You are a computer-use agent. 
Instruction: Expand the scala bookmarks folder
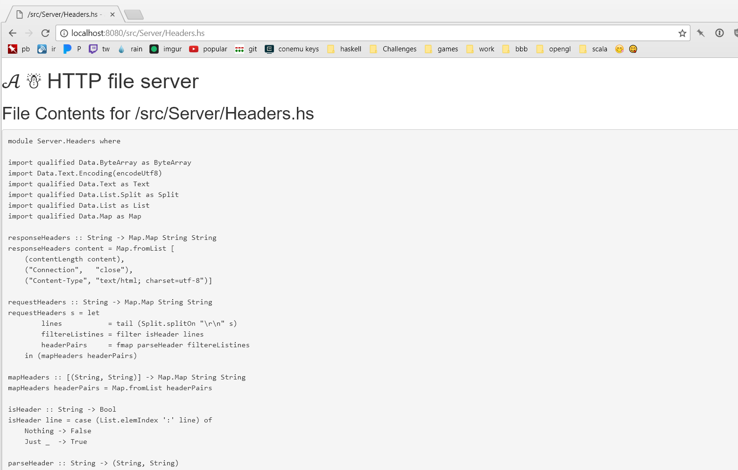pos(593,49)
